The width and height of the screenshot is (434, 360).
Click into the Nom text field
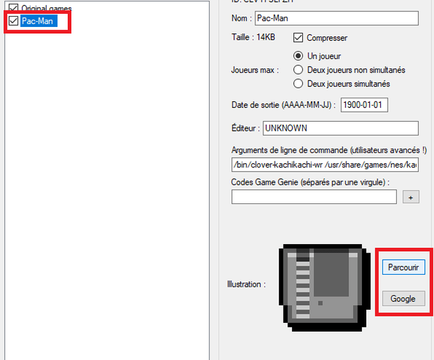click(x=336, y=18)
